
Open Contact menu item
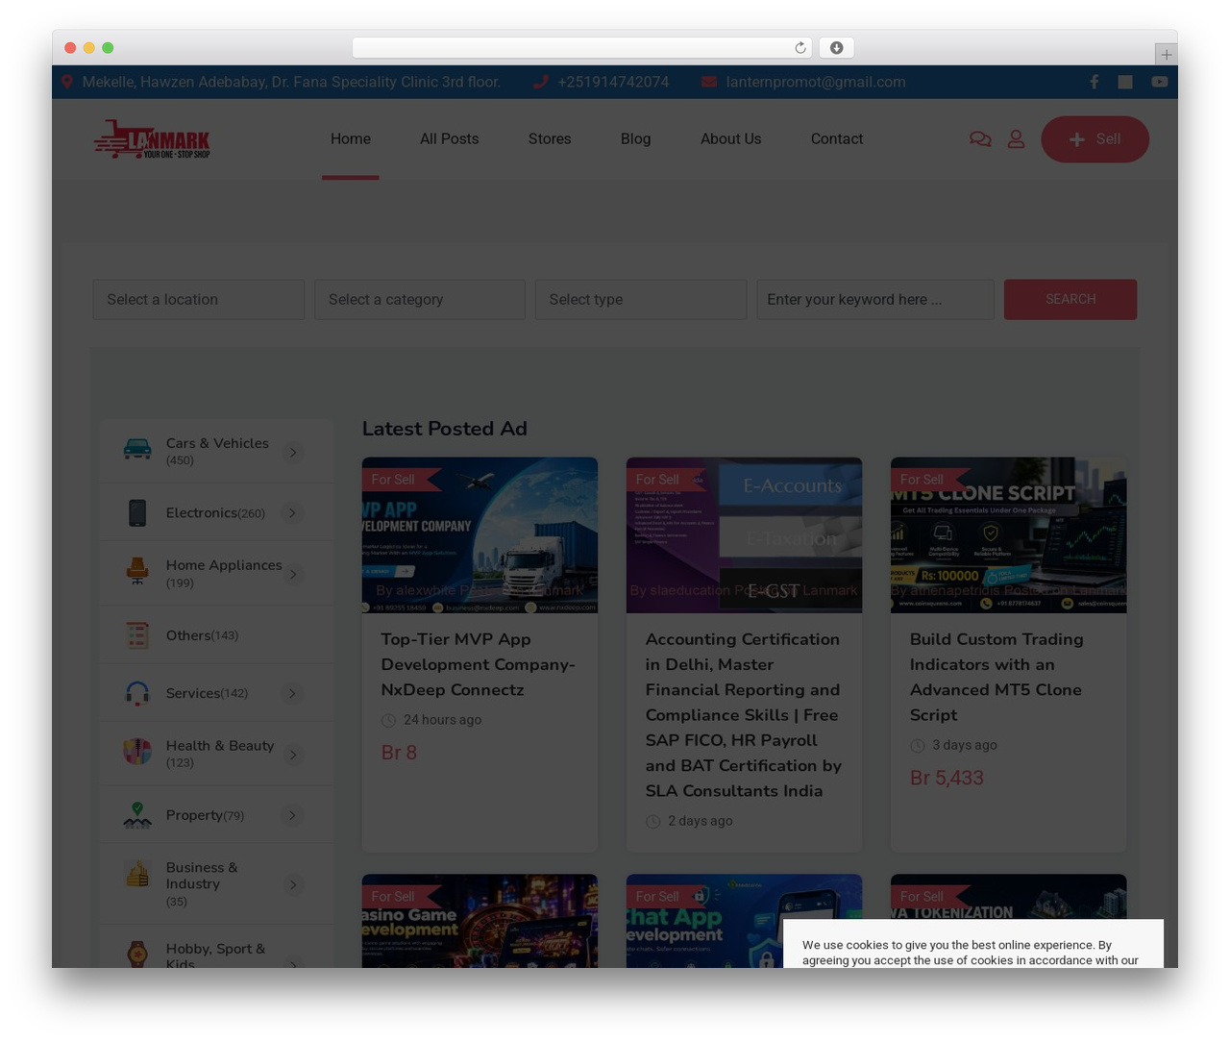click(837, 139)
